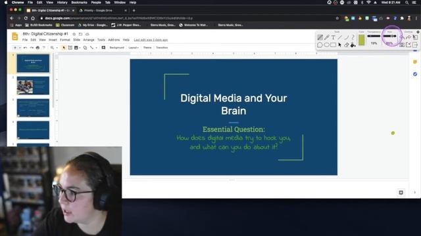Click the Select cursor tool in the Slides toolbar
This screenshot has height=236, width=421.
[x=64, y=48]
